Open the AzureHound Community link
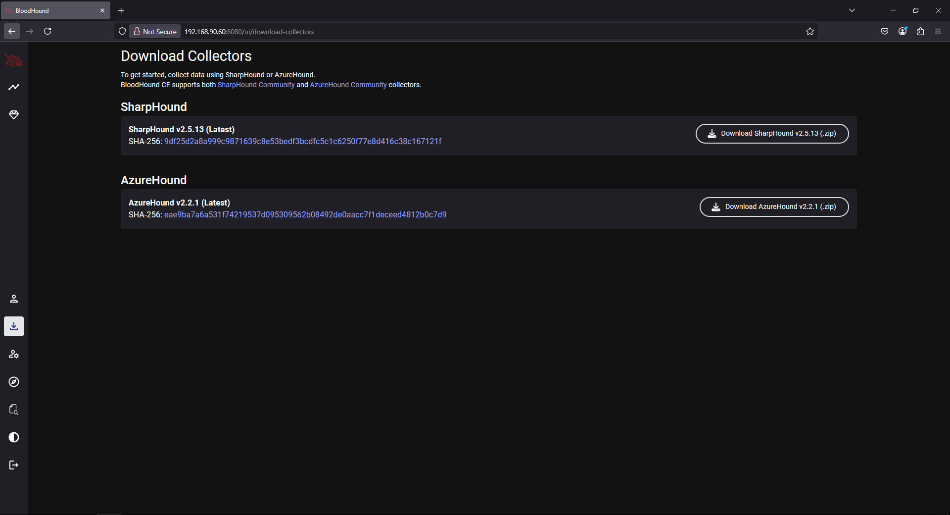 348,85
